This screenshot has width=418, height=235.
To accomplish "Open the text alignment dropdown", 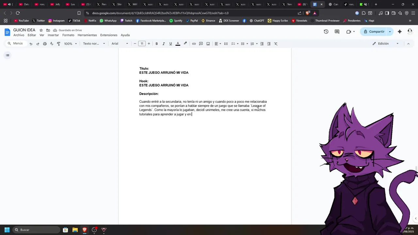I will click(218, 44).
